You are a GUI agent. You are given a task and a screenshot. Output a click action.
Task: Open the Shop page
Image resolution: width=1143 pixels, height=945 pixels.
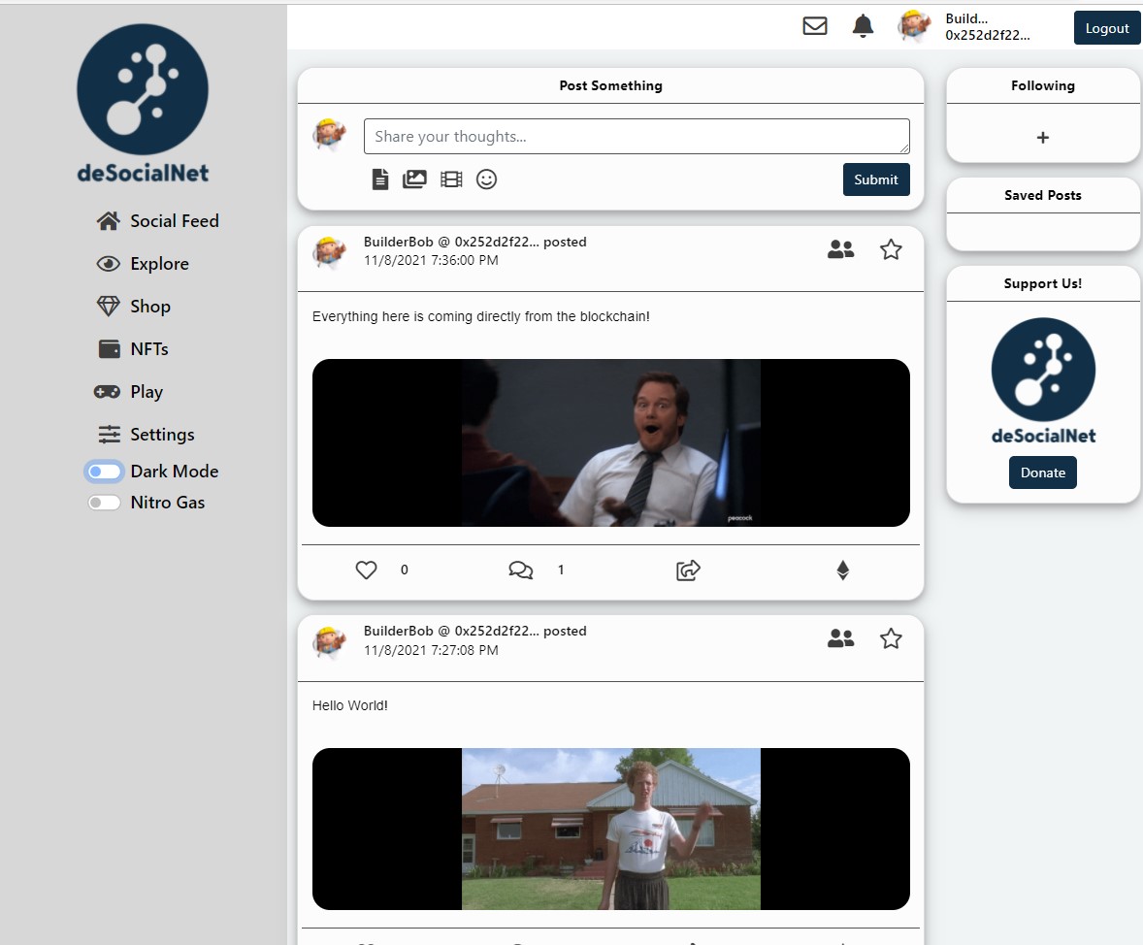[x=134, y=307]
